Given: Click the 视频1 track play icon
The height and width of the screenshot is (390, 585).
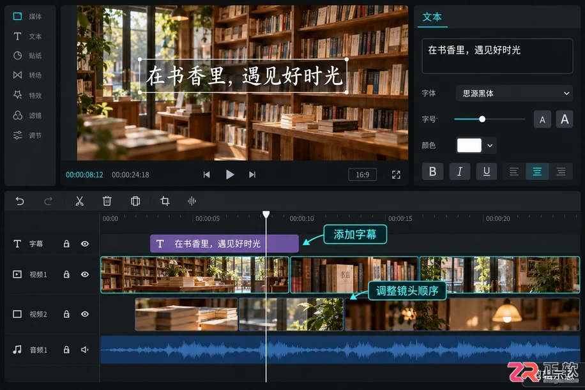Looking at the screenshot, I should pyautogui.click(x=17, y=274).
